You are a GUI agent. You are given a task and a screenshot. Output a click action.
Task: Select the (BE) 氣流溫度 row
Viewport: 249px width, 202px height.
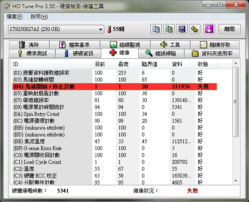pos(115,142)
